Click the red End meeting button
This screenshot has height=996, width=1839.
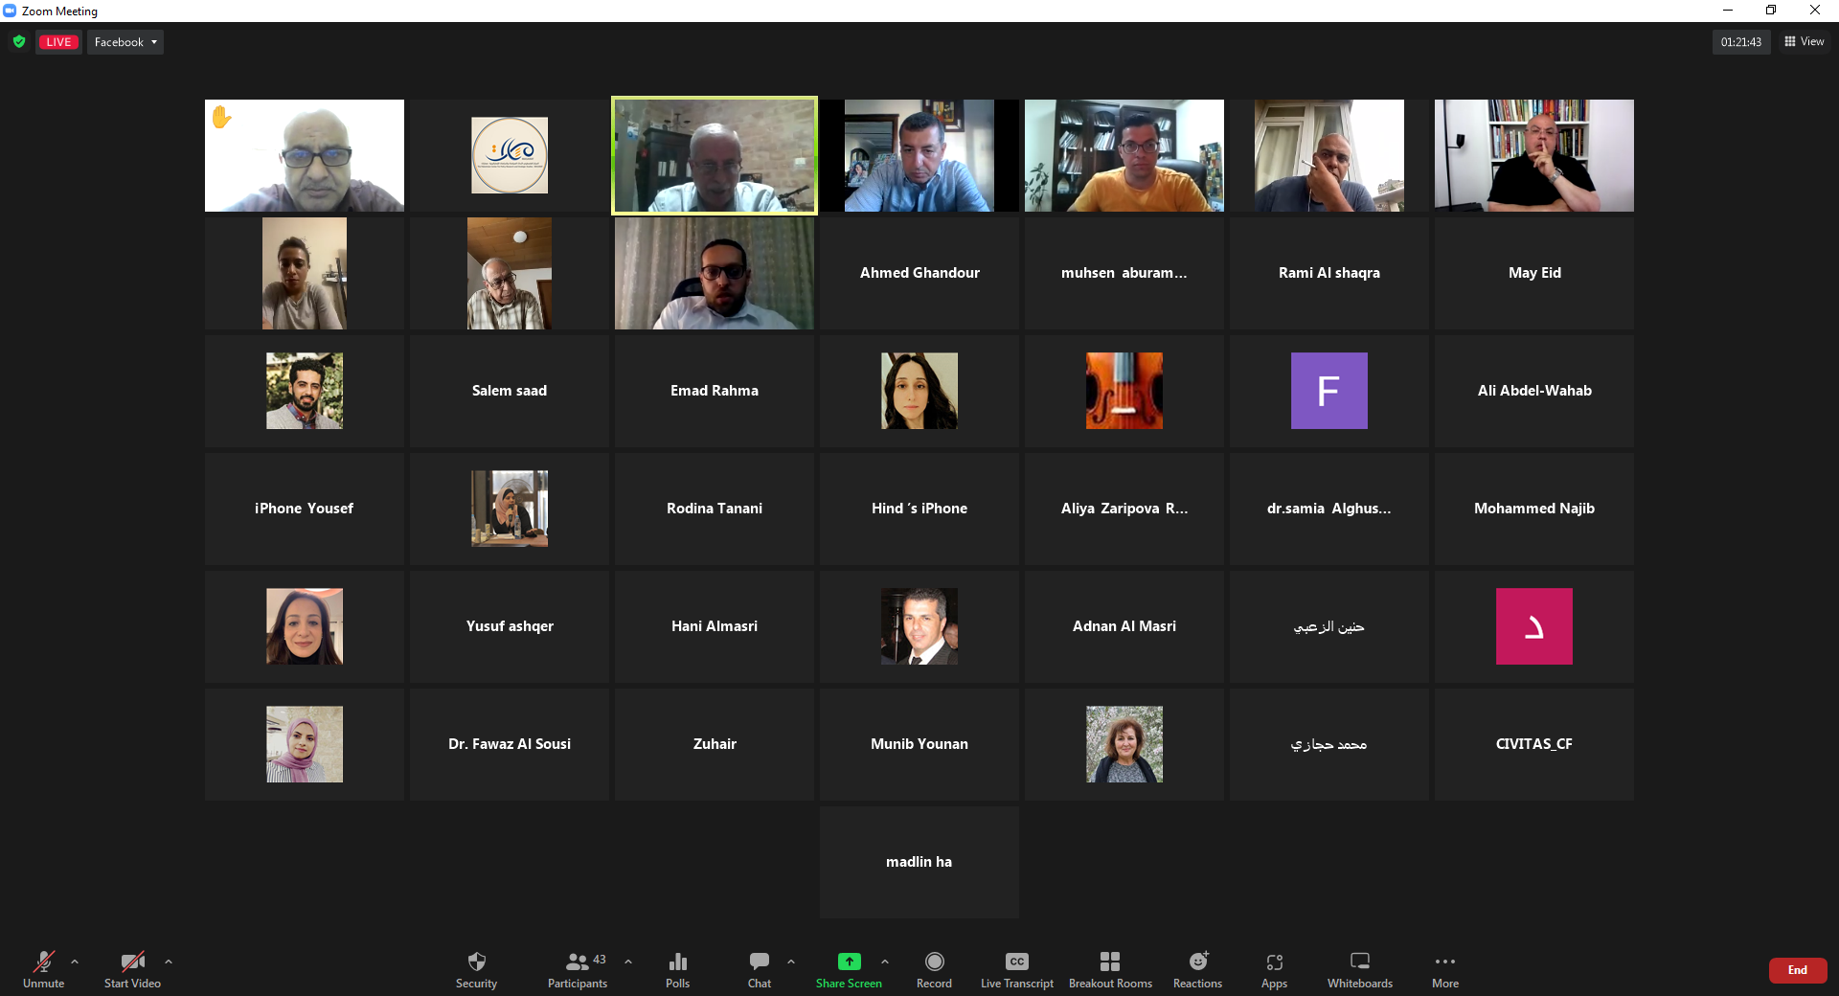pos(1797,970)
